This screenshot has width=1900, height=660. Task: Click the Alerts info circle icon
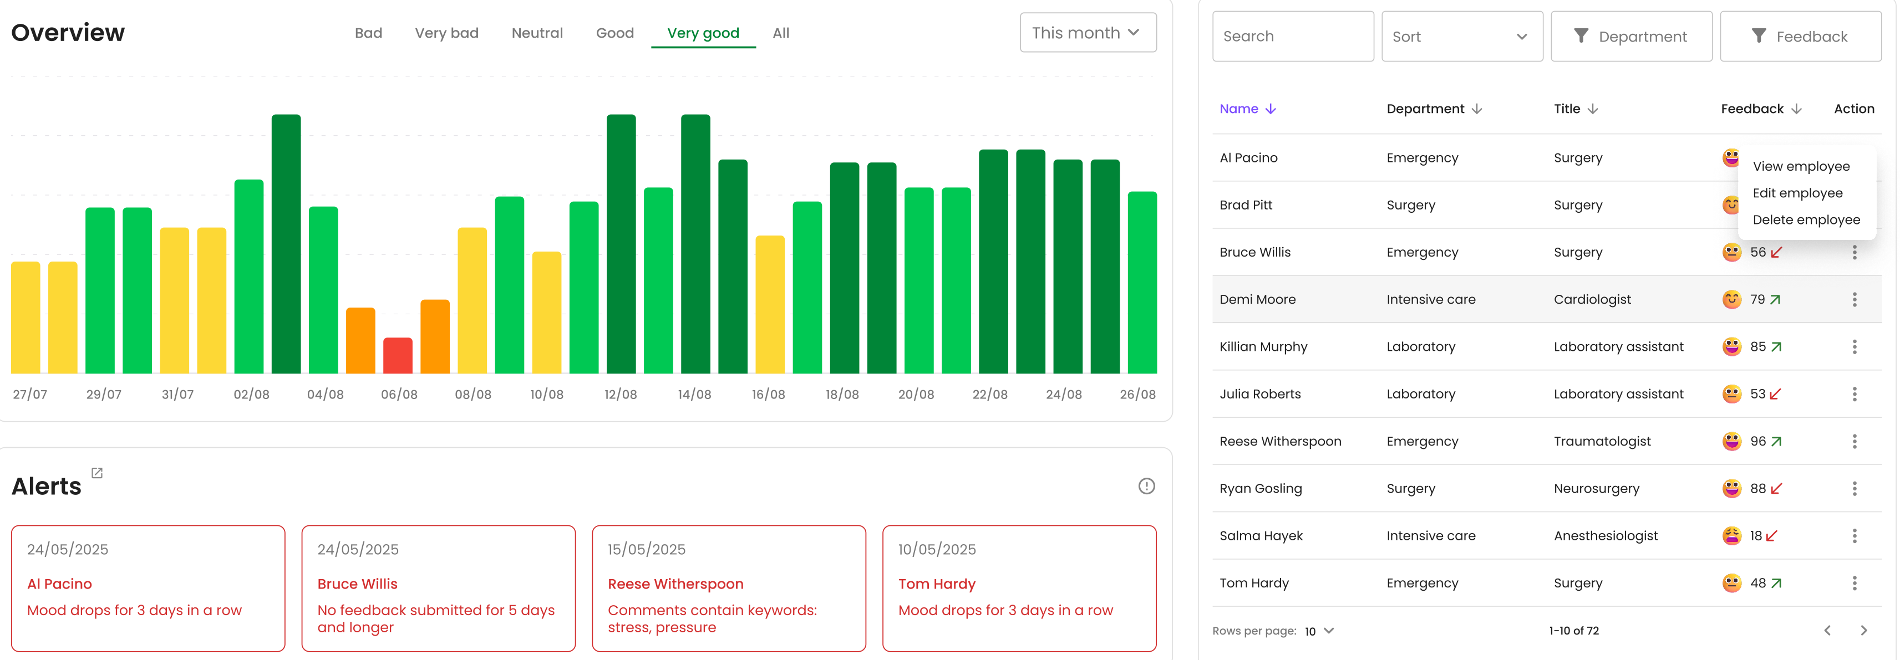1146,486
